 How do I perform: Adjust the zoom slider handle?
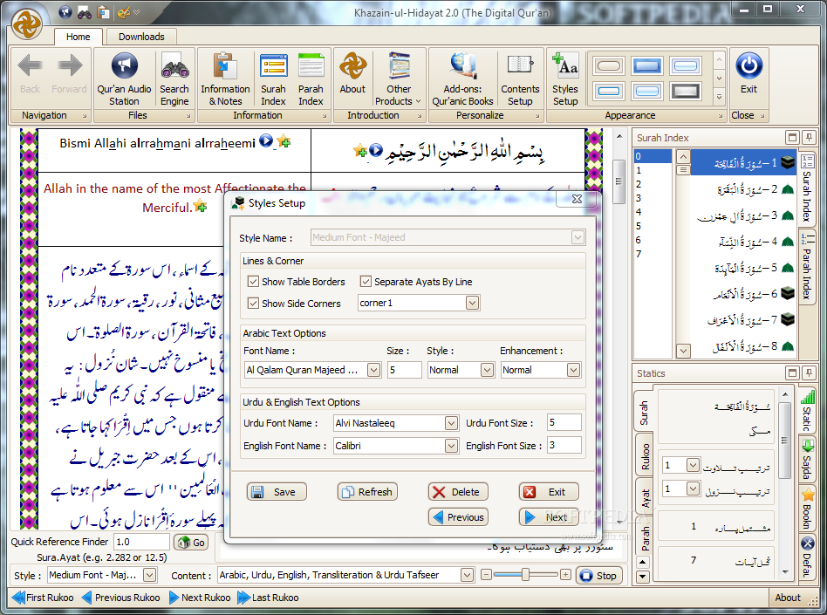(525, 575)
